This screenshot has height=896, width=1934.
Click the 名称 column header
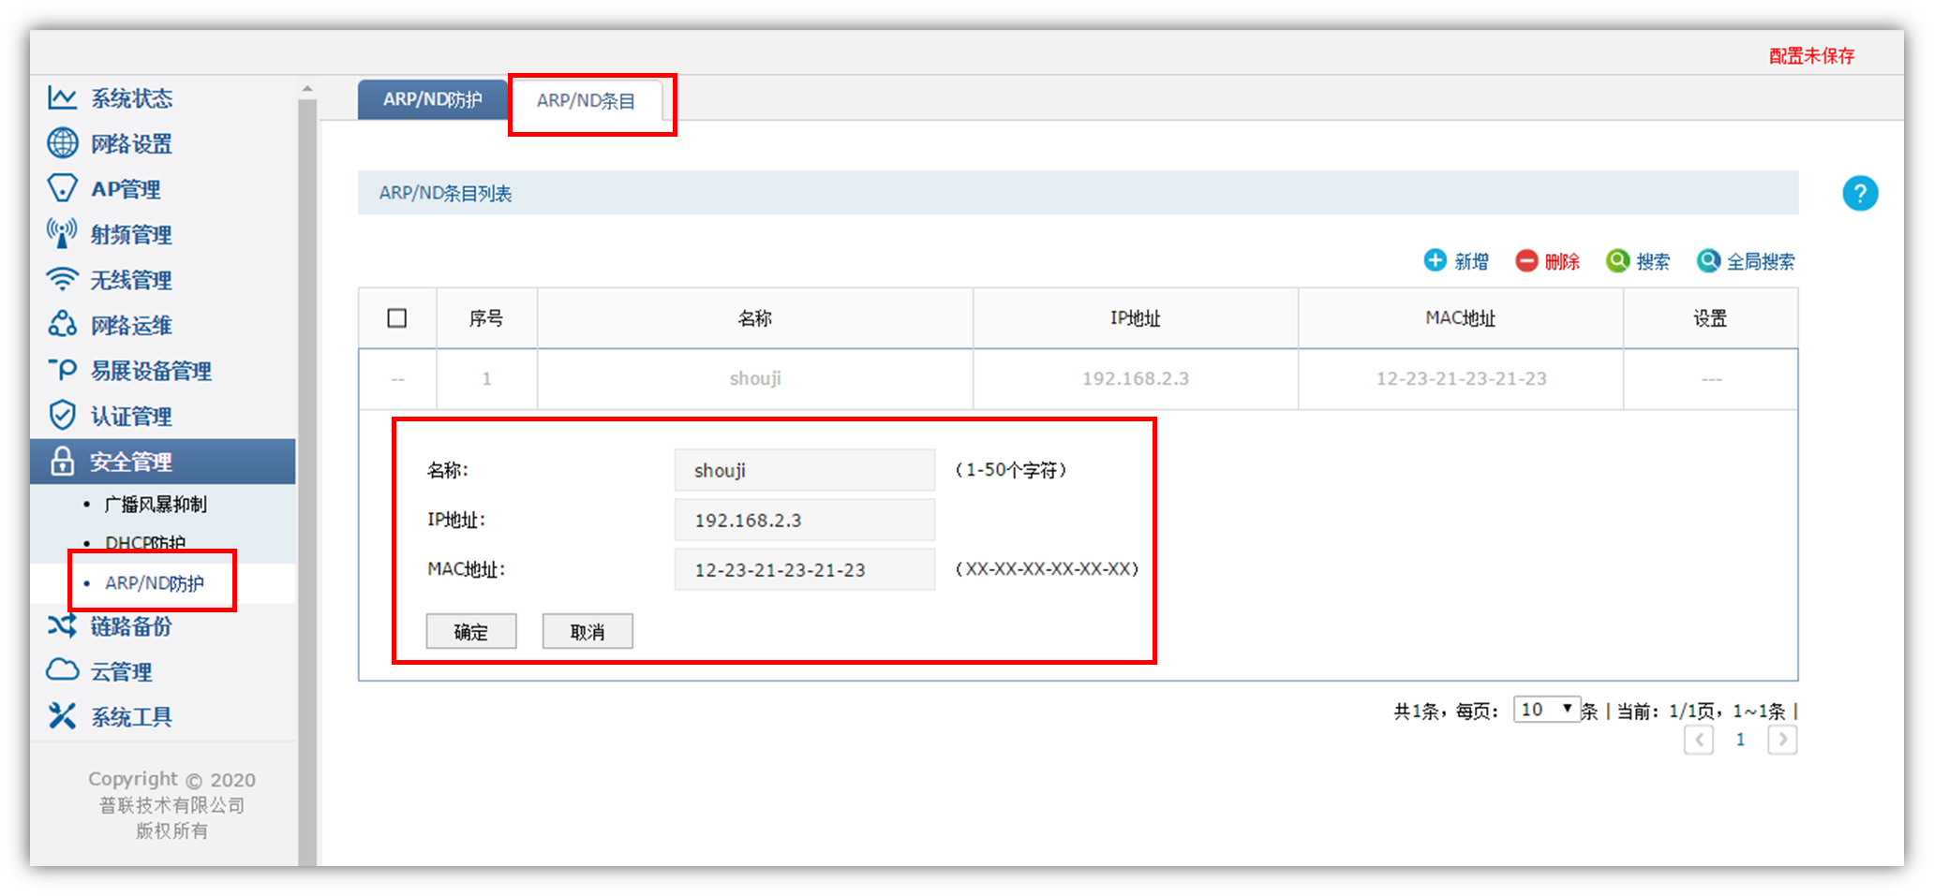coord(755,318)
